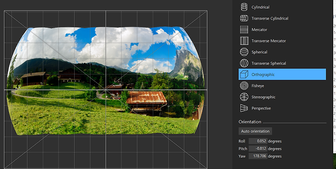Click the Transverse Mercator label text
This screenshot has height=169, width=336.
269,41
